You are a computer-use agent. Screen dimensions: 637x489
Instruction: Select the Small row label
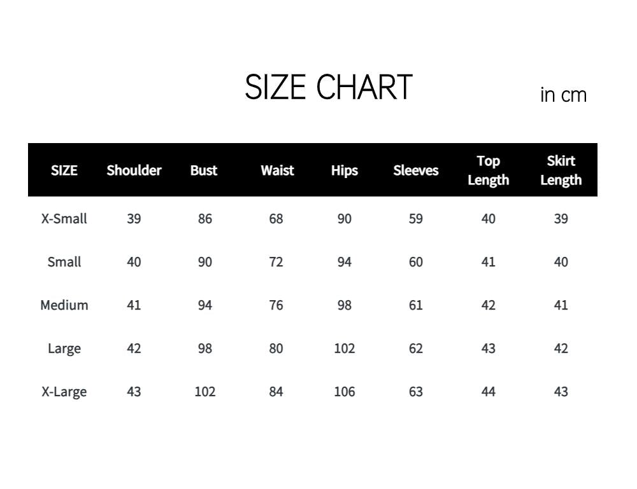(64, 262)
